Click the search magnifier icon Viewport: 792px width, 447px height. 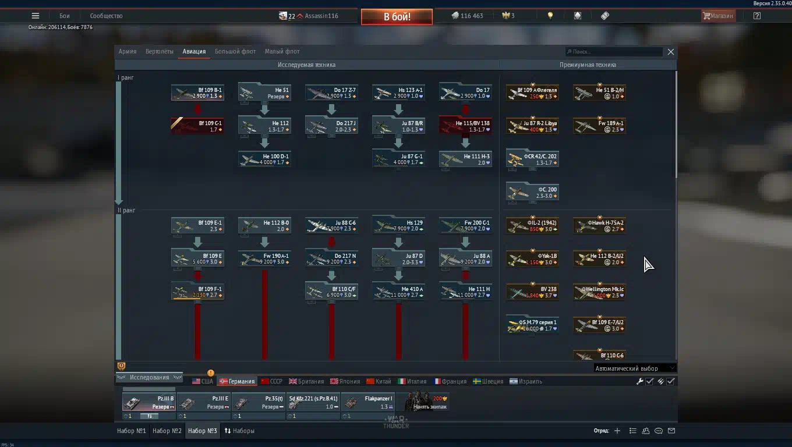569,52
